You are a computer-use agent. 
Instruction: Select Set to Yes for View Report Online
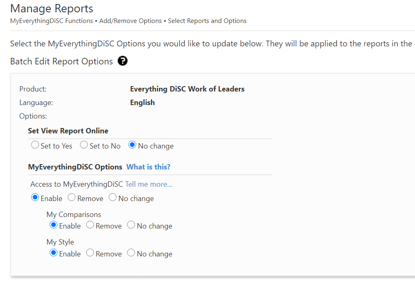pos(35,145)
